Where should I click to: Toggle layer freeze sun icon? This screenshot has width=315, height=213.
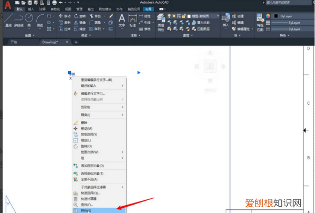(174, 16)
